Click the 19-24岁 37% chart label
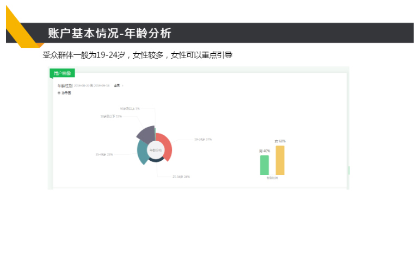This screenshot has width=418, height=264. point(203,140)
